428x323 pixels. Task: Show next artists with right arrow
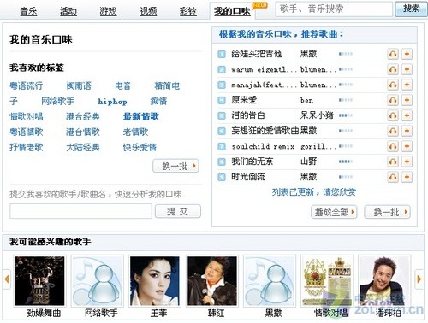(419, 279)
